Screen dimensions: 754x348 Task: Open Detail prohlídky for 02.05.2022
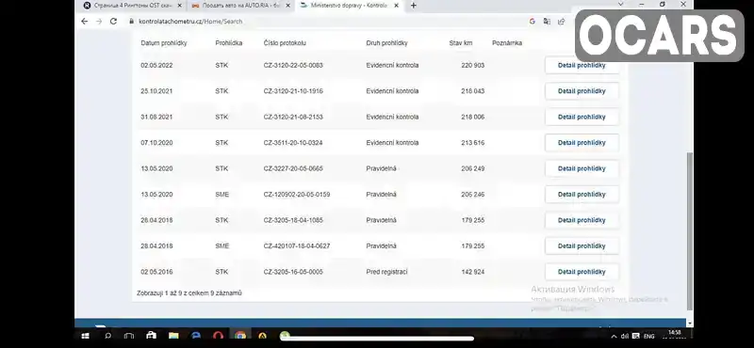pyautogui.click(x=582, y=65)
